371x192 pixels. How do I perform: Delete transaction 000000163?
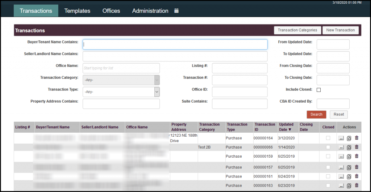tap(357, 185)
